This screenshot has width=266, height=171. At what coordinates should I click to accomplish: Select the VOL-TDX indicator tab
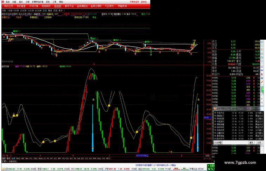[x=65, y=159]
